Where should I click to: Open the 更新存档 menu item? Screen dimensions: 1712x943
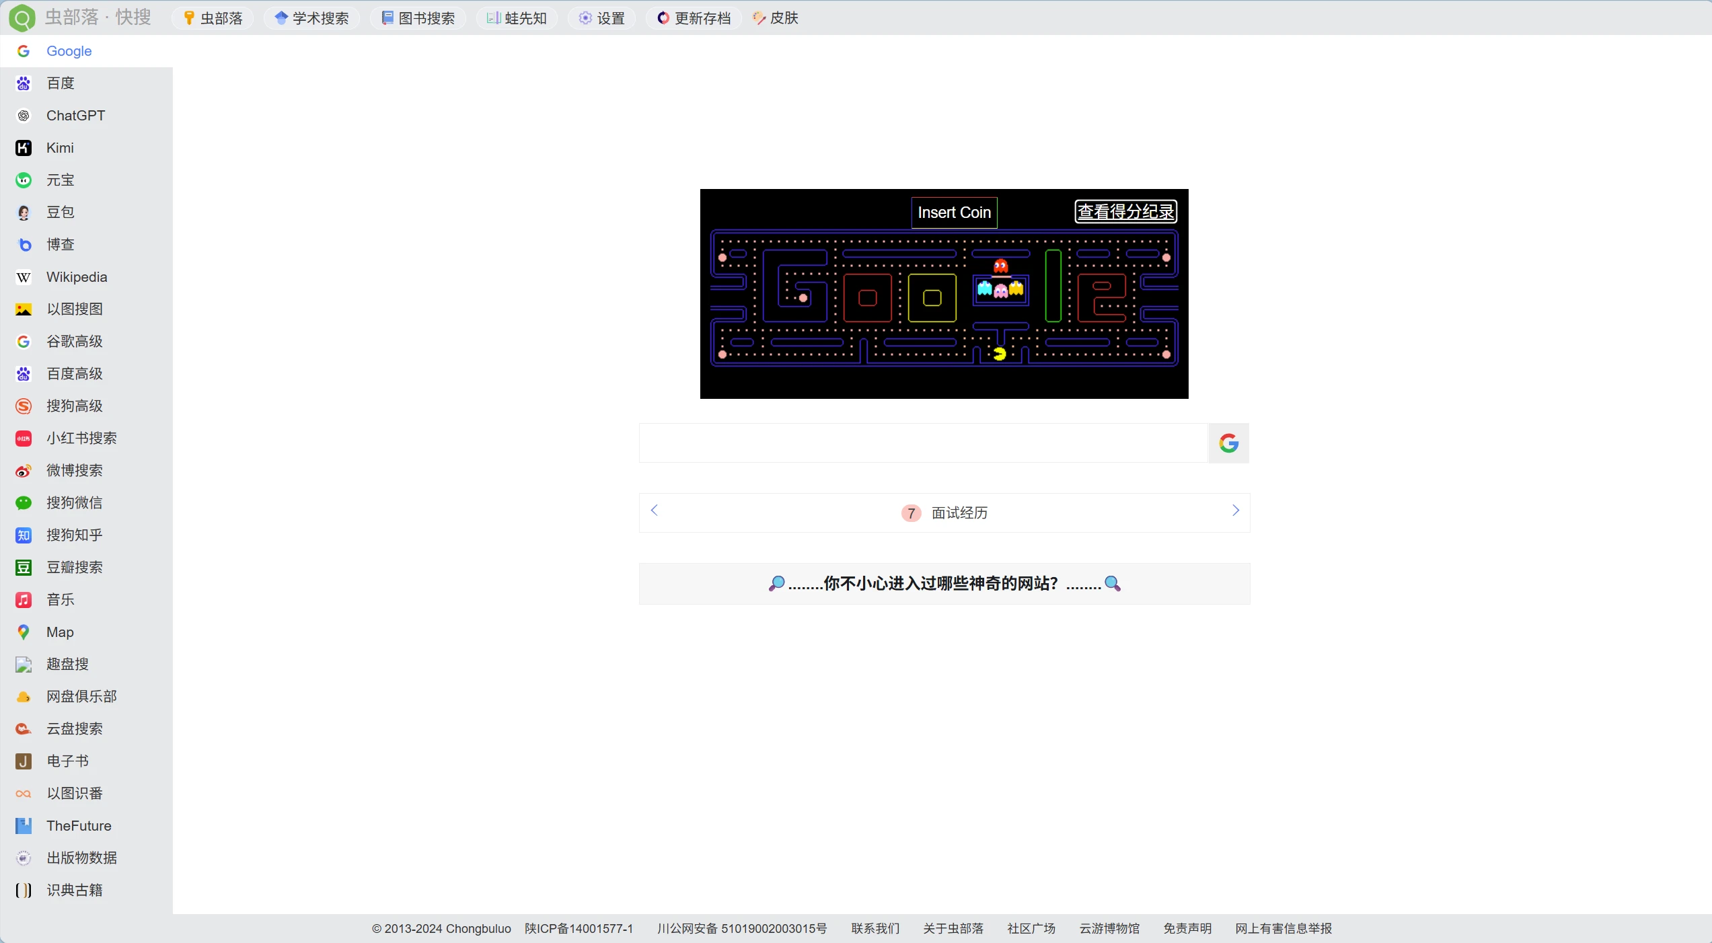(x=694, y=18)
